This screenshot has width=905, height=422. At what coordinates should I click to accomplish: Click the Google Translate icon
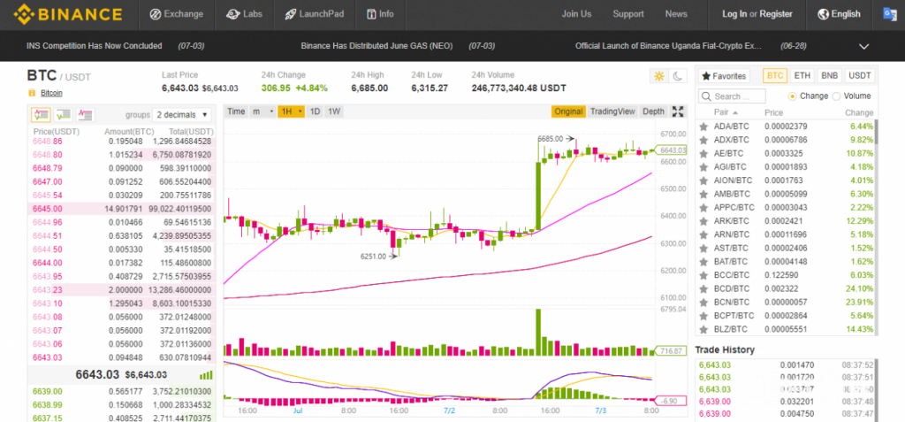[x=889, y=14]
